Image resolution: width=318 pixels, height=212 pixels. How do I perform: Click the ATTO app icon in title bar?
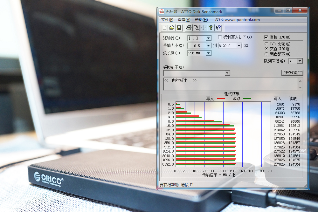click(162, 12)
